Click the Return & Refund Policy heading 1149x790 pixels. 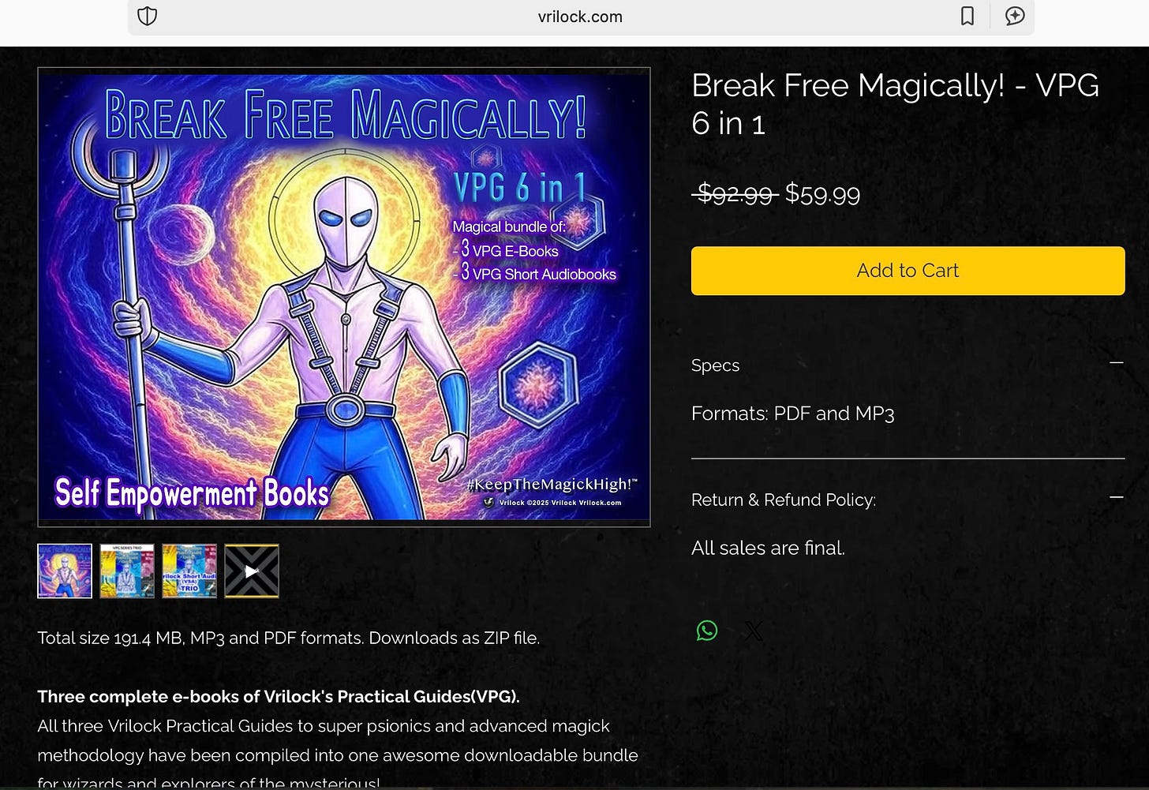point(784,500)
